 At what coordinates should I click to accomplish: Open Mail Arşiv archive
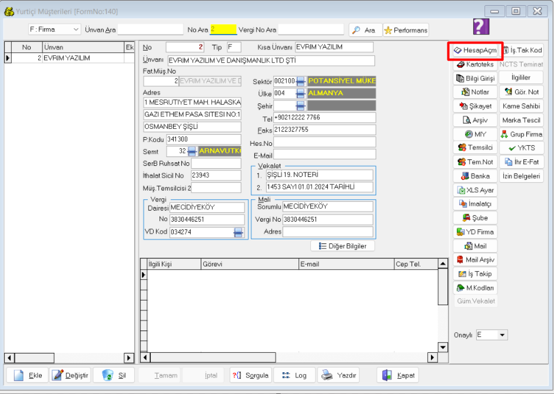(x=475, y=260)
